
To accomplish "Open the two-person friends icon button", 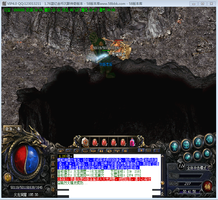I will (101, 151).
